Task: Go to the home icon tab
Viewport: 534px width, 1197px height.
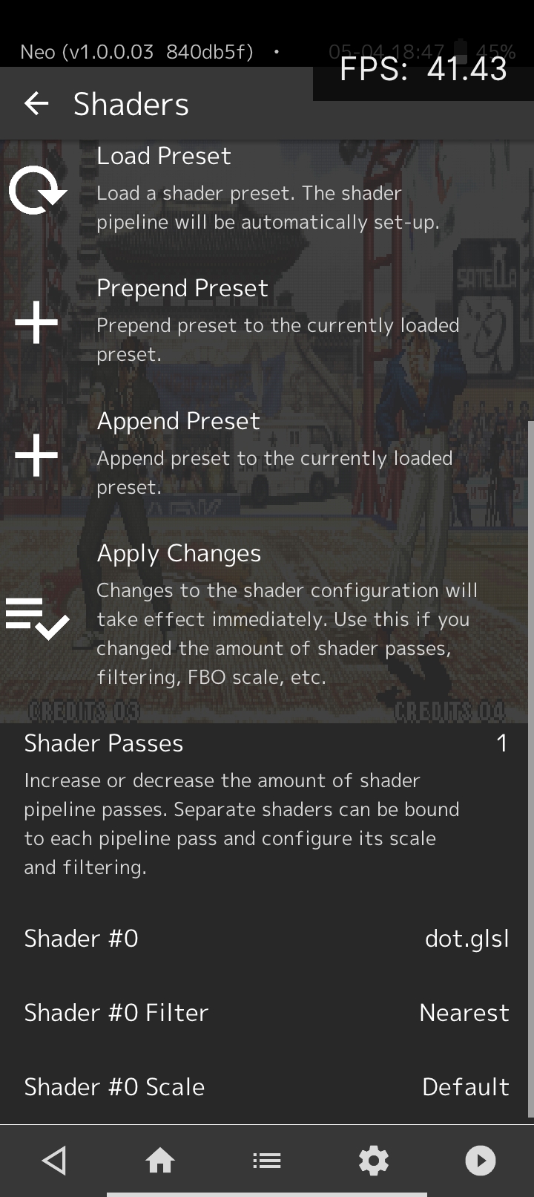Action: 160,1160
